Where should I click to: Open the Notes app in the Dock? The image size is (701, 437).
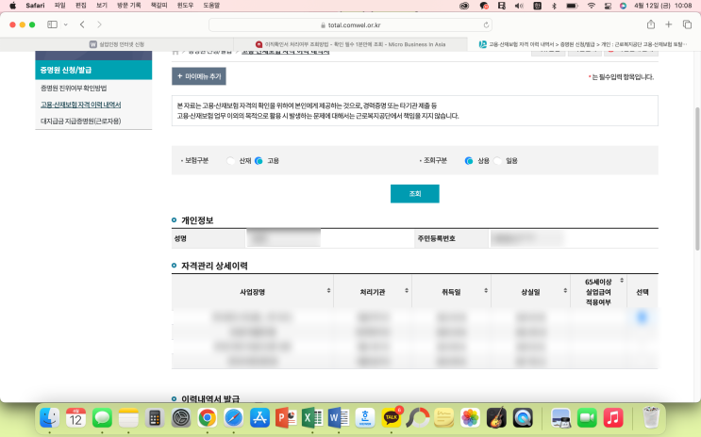[x=128, y=418]
